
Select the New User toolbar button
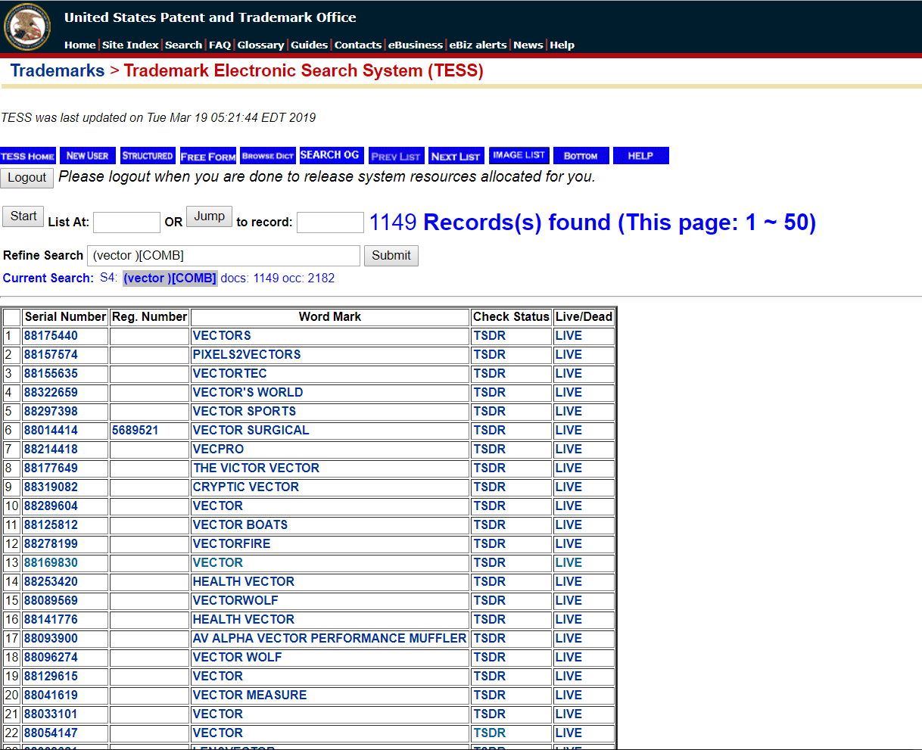pyautogui.click(x=87, y=156)
